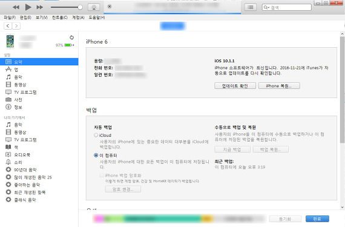The height and width of the screenshot is (227, 345).
Task: Adjust the volume slider knob
Action: point(80,7)
